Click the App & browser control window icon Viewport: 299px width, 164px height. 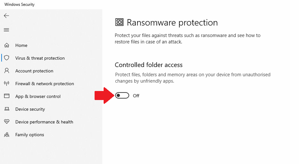[x=7, y=96]
